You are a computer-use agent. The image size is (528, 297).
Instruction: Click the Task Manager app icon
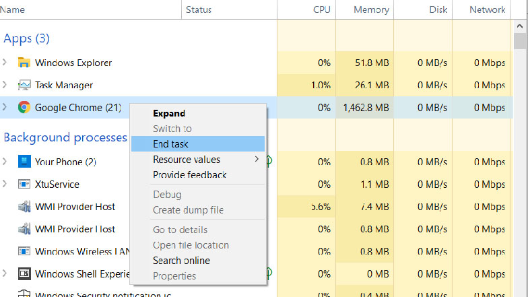pyautogui.click(x=24, y=85)
